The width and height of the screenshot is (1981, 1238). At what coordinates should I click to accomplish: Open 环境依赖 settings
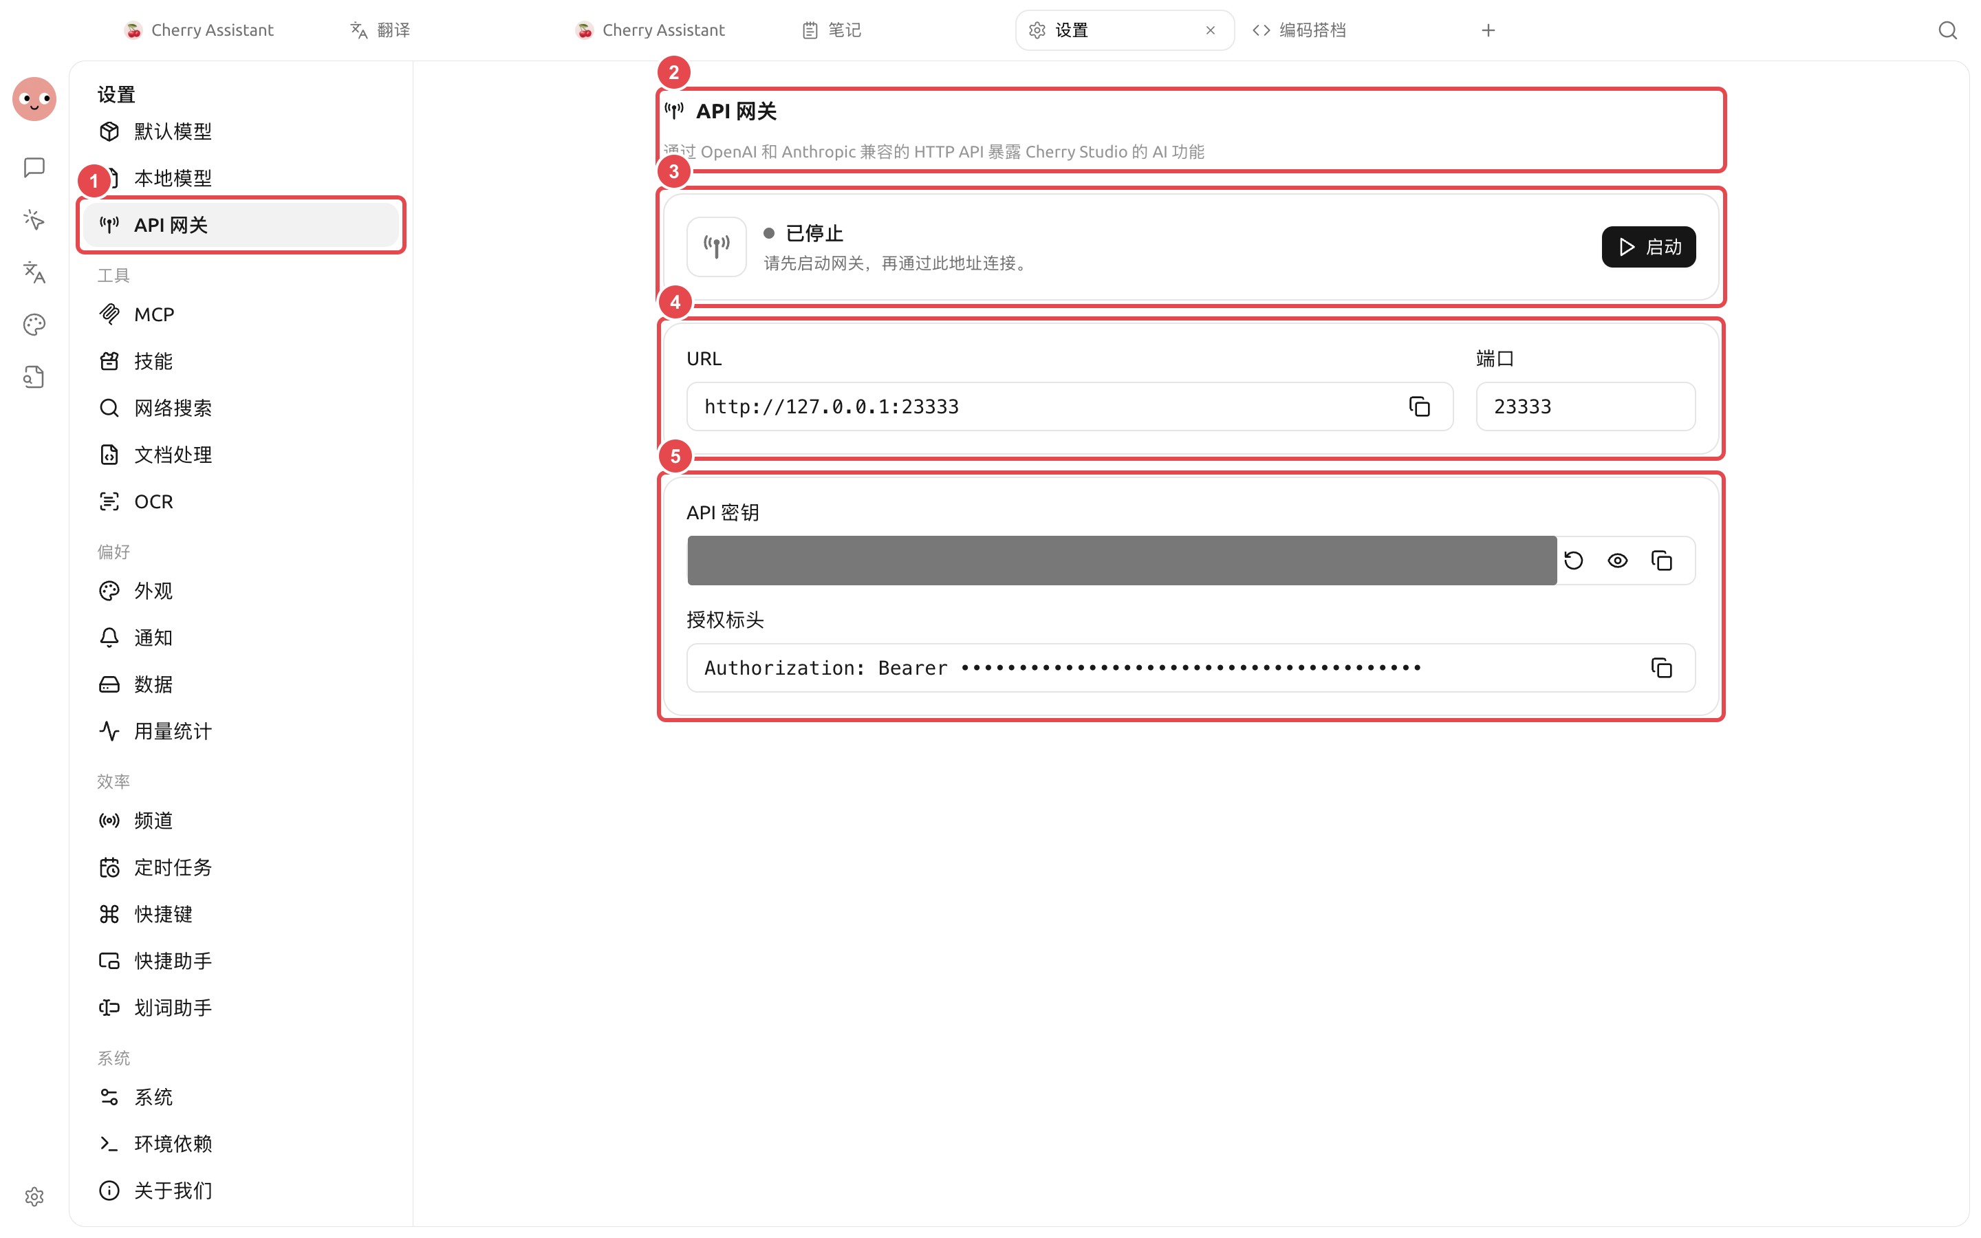coord(241,1144)
